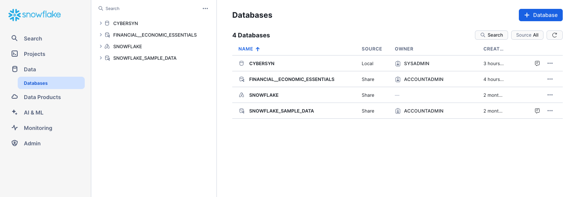Open the object explorer more options menu
Viewport: 577px width, 197px height.
(x=205, y=8)
